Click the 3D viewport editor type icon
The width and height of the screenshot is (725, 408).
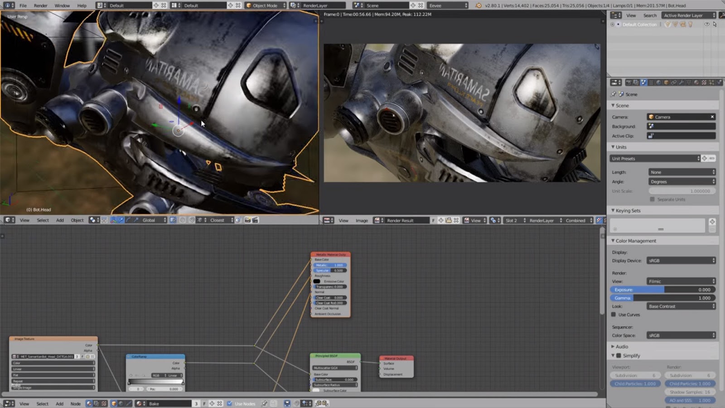10,220
